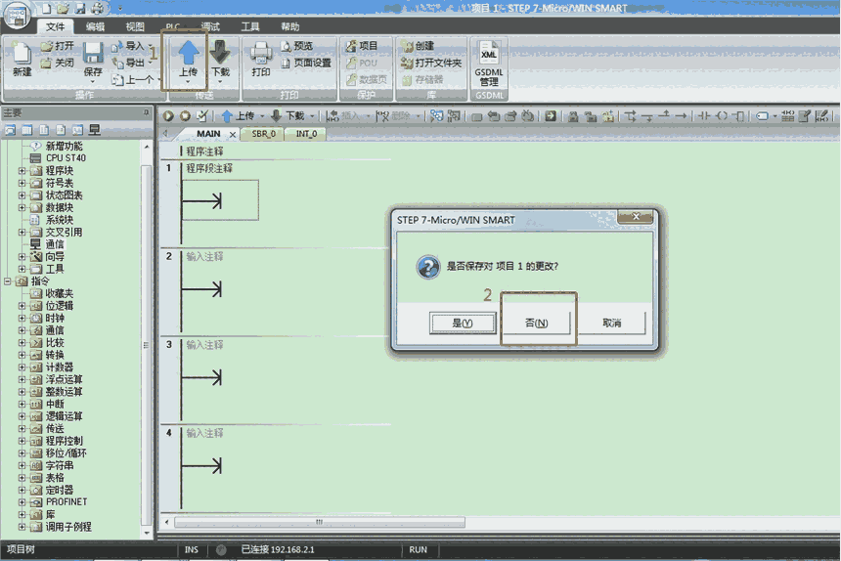Click 取消 to cancel the dialog

click(x=611, y=323)
